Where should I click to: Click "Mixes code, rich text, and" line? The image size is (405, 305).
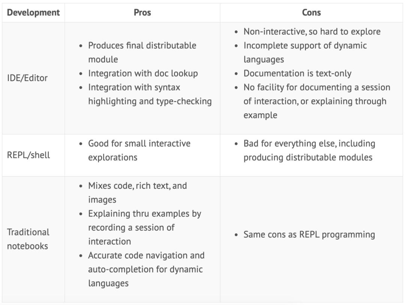137,186
